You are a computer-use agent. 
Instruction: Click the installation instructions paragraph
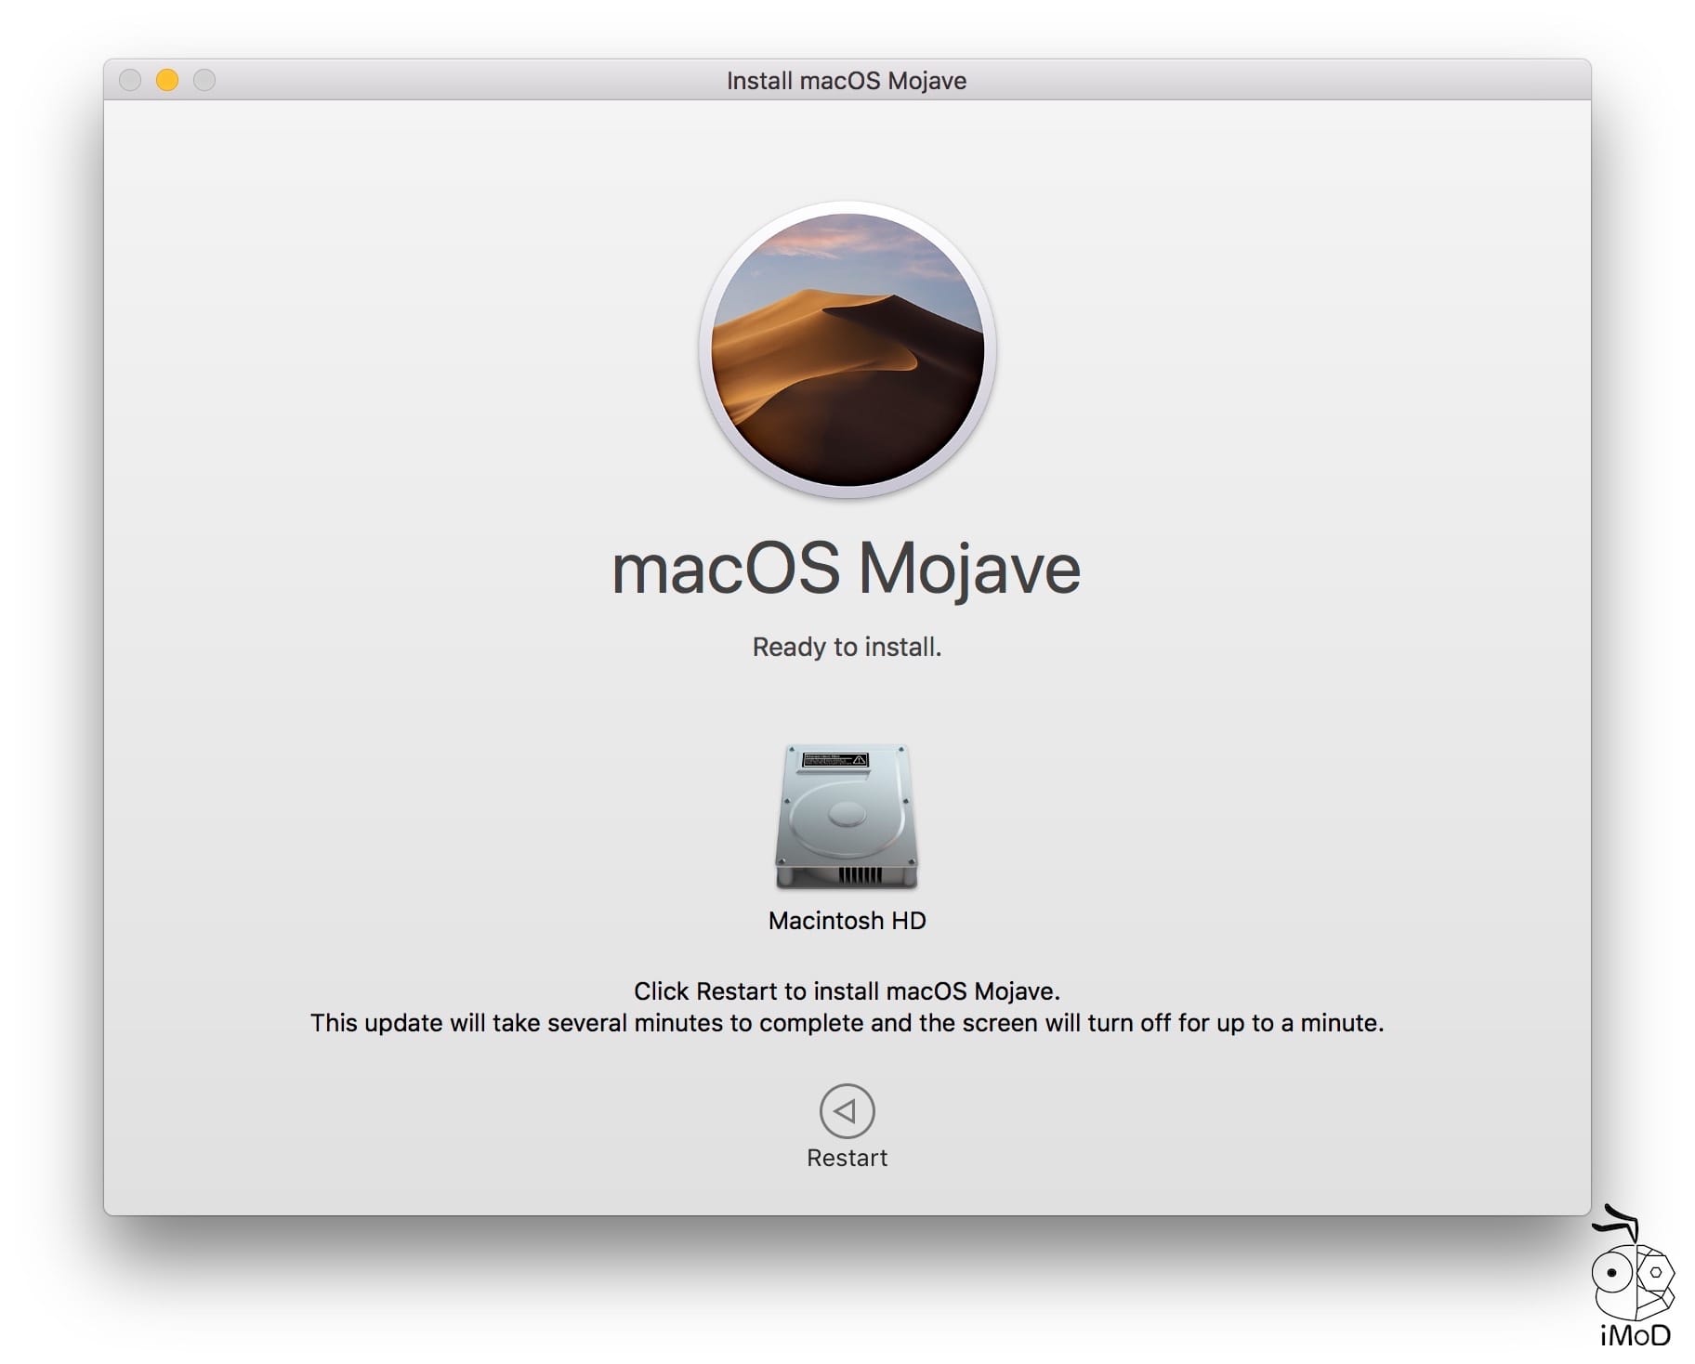[x=847, y=1006]
